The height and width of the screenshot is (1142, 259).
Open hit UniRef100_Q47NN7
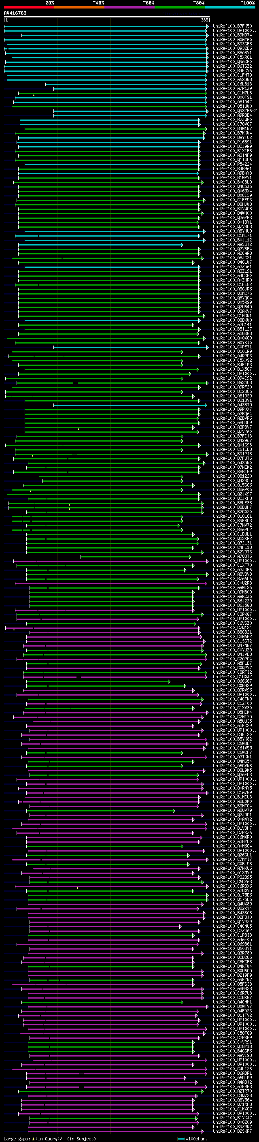pyautogui.click(x=232, y=645)
